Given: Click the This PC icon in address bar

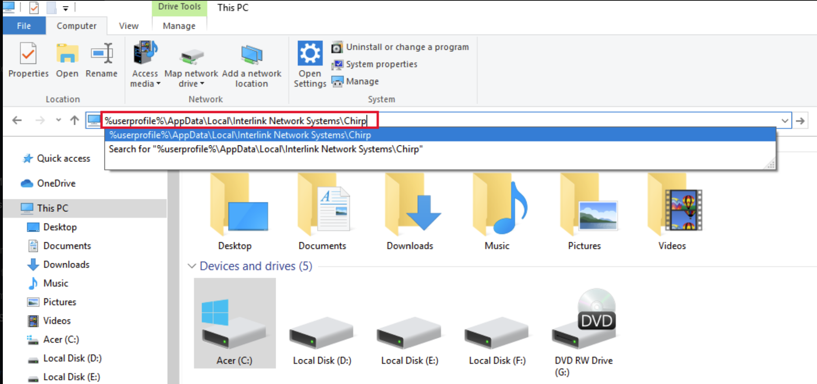Looking at the screenshot, I should point(94,120).
